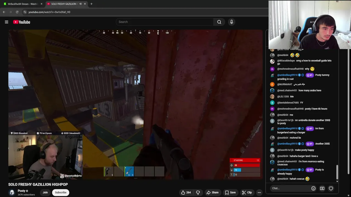Save the video to playlist
The width and height of the screenshot is (351, 197).
[x=230, y=192]
